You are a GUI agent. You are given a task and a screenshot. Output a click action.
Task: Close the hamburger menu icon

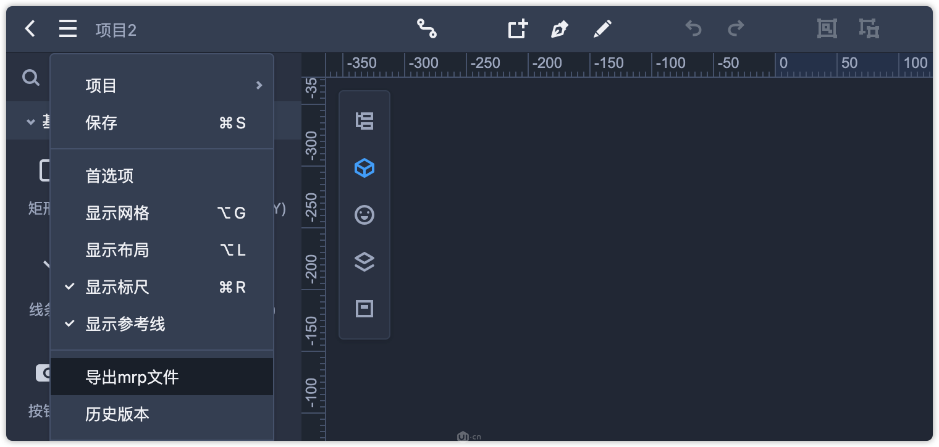click(x=68, y=29)
